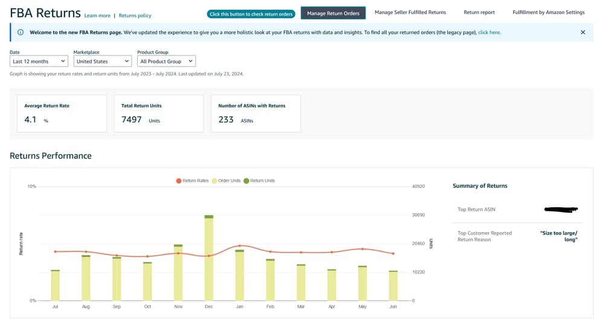The image size is (604, 322).
Task: Click the December bar in the chart
Action: point(209,258)
